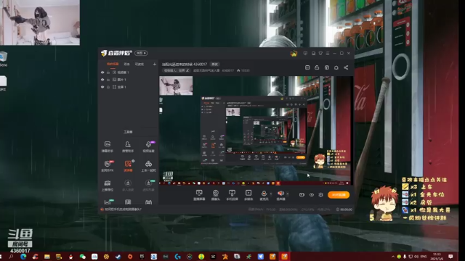465x261 pixels.
Task: Open the Windows notification center
Action: [450, 257]
